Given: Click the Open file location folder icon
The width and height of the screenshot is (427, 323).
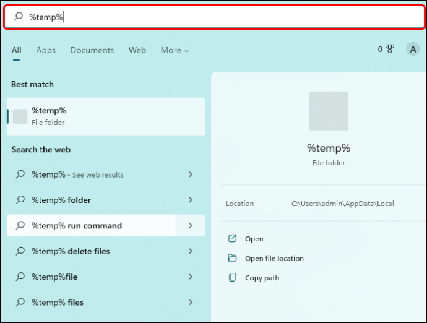Looking at the screenshot, I should pos(232,258).
